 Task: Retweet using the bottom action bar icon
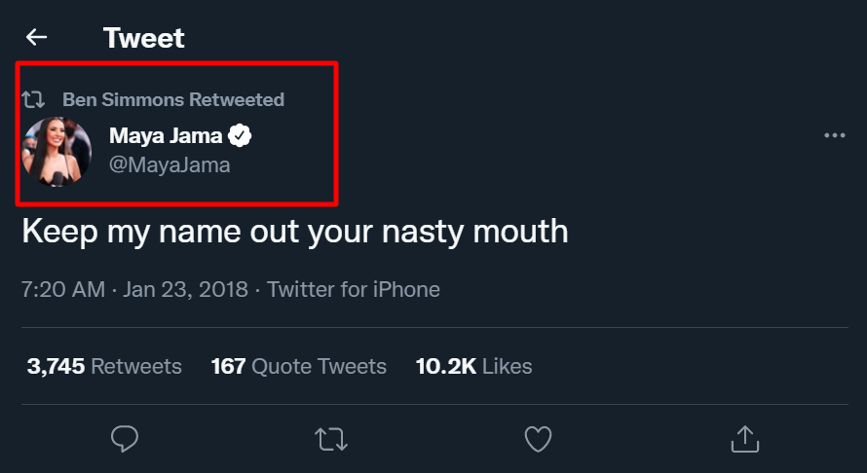tap(332, 439)
